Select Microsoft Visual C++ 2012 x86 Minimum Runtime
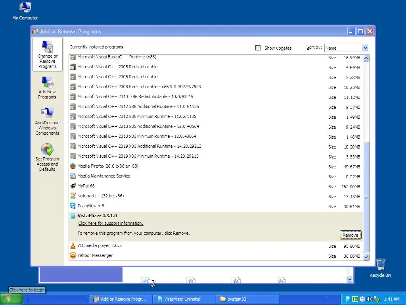Viewport: 406px width, 305px height. click(x=216, y=117)
